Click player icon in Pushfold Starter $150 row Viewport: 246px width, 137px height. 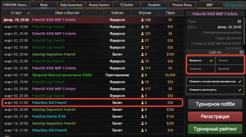142,117
